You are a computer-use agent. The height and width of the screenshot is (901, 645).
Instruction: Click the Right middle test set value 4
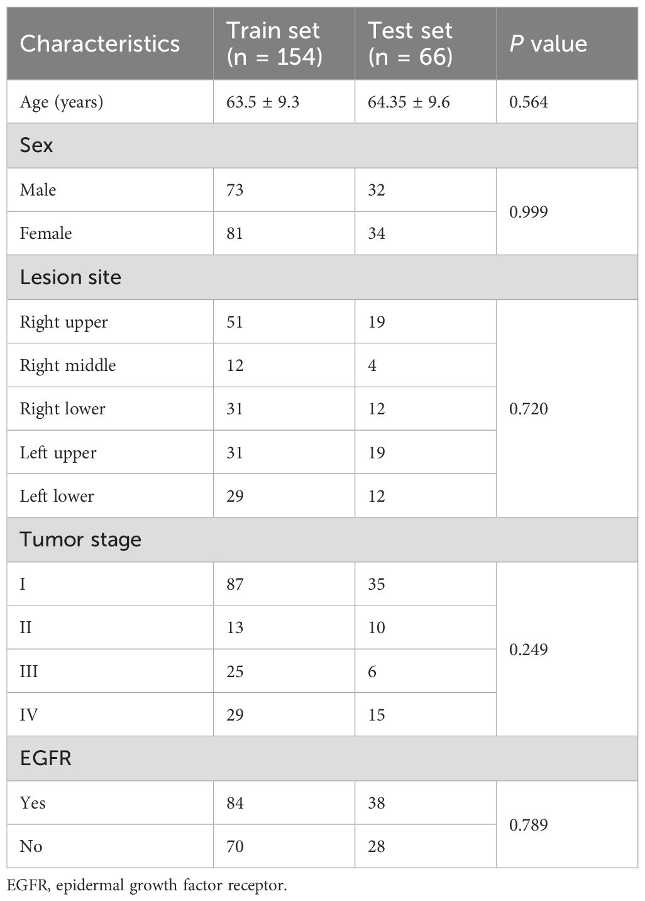372,365
